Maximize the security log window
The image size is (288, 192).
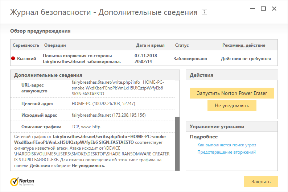pyautogui.click(x=263, y=8)
